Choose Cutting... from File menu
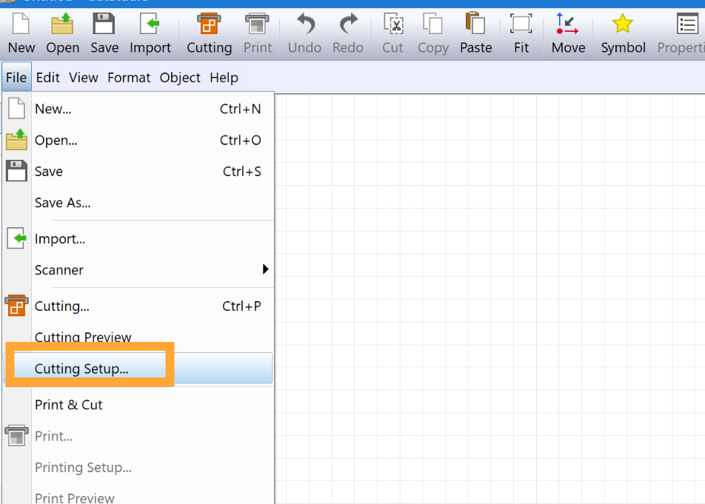Image resolution: width=705 pixels, height=504 pixels. click(x=138, y=306)
